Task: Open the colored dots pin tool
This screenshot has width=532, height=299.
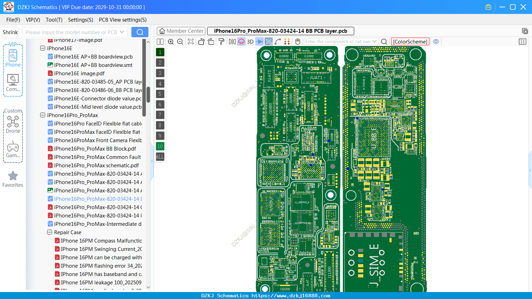Action: pyautogui.click(x=287, y=41)
